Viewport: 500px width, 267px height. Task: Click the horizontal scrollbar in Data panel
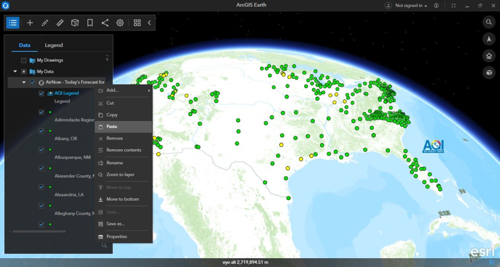coord(39,231)
